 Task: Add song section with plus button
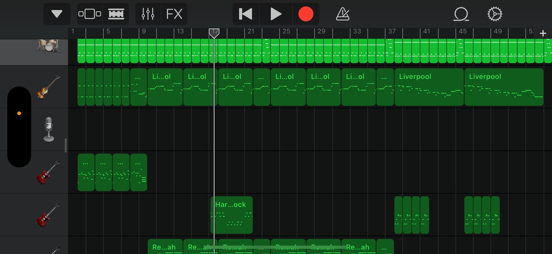coord(543,33)
